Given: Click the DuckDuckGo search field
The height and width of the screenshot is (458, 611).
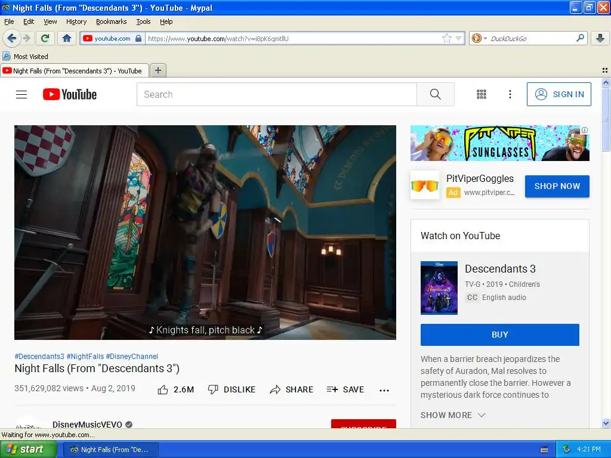Looking at the screenshot, I should (531, 38).
